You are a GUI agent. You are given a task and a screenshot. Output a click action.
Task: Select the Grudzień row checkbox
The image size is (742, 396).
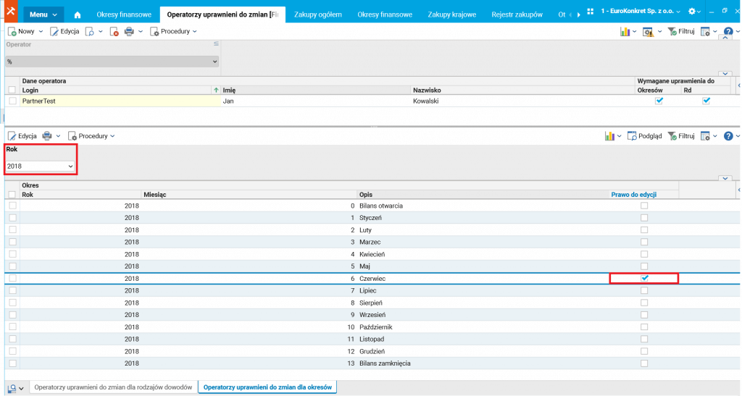point(13,351)
